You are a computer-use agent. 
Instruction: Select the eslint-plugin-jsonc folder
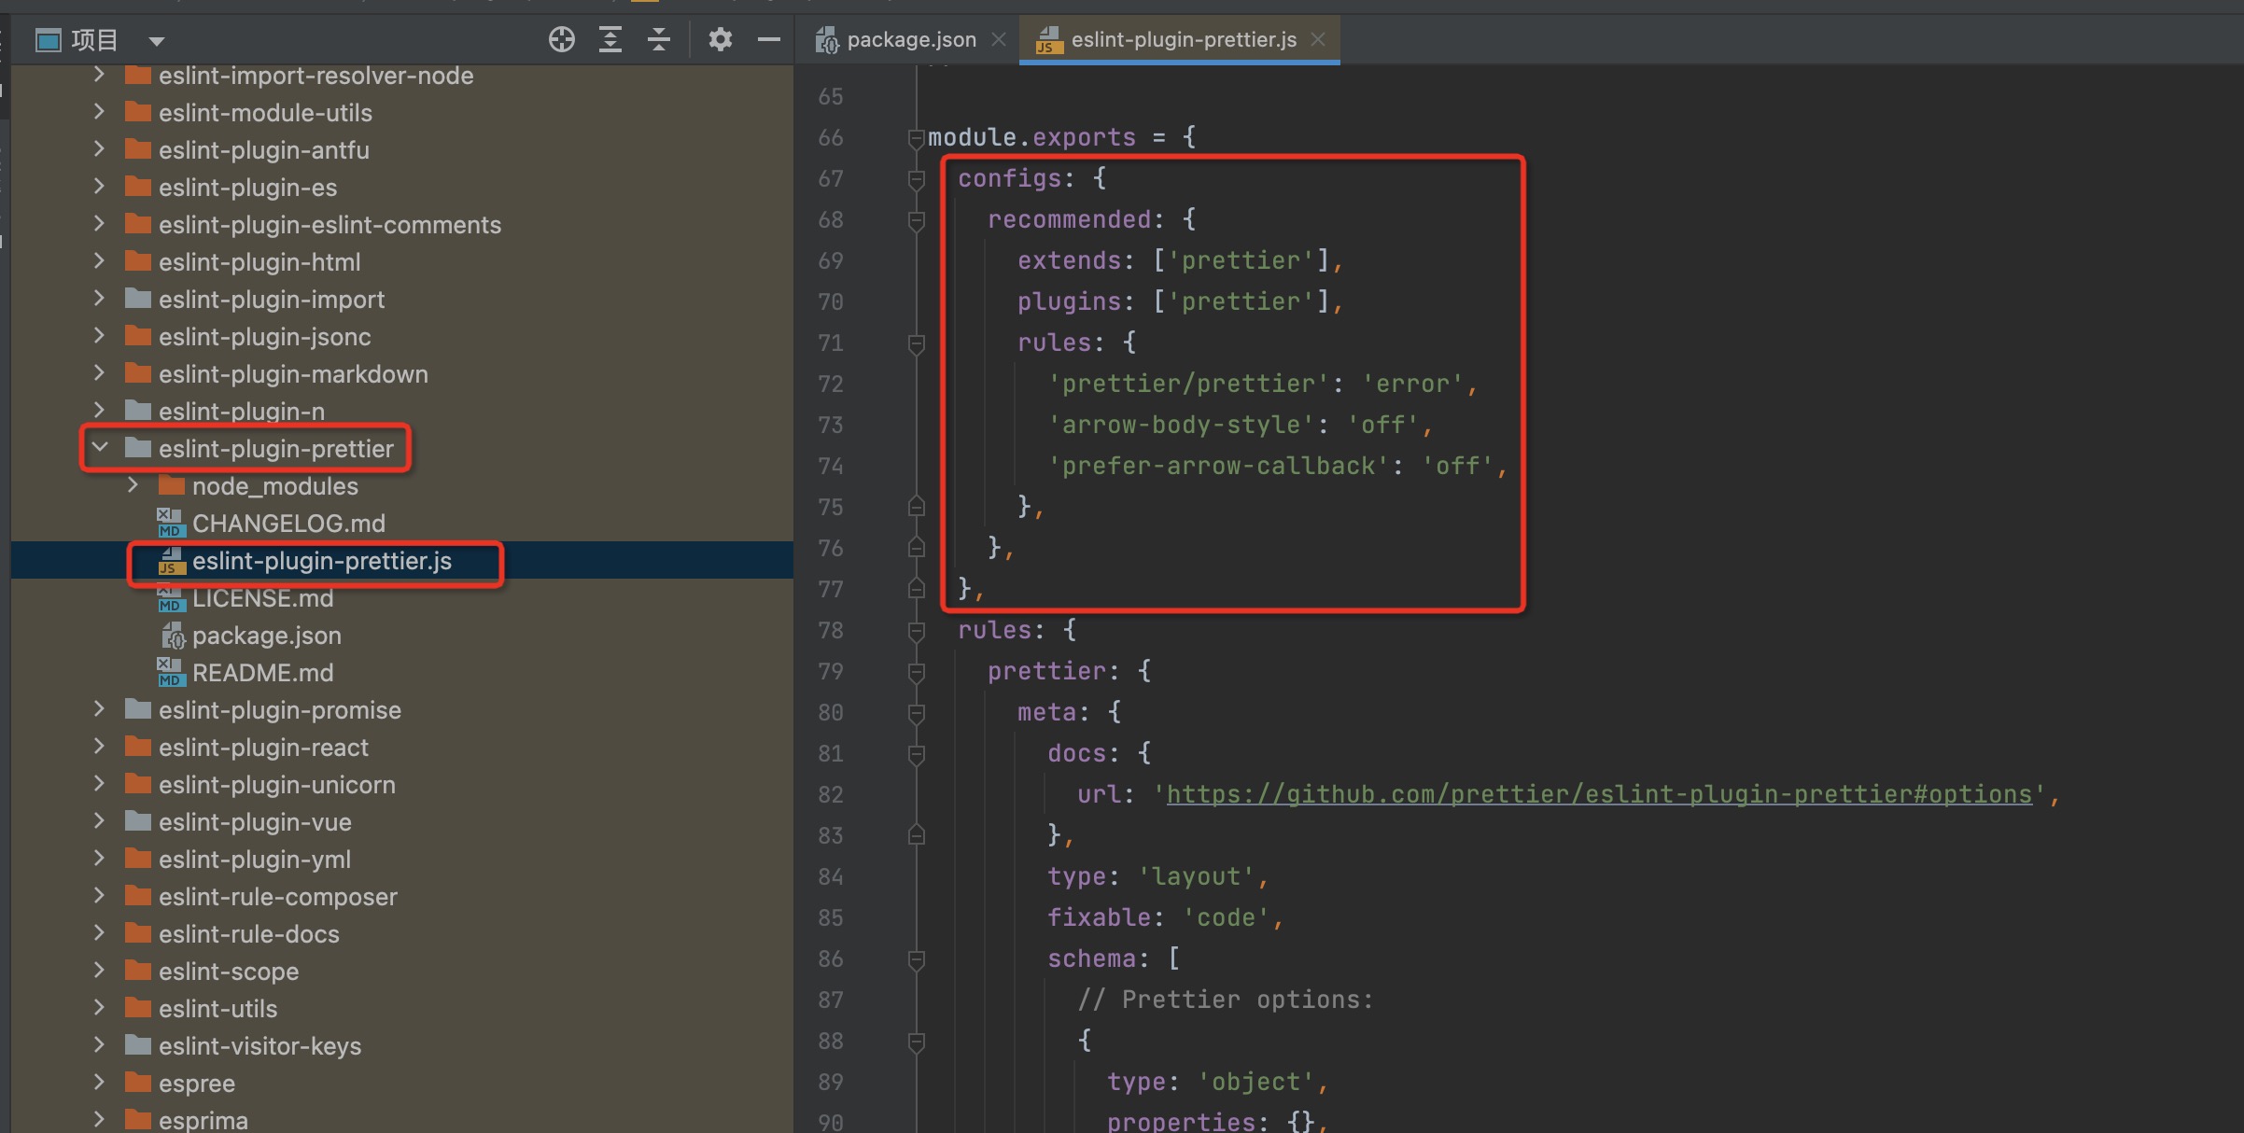coord(264,337)
